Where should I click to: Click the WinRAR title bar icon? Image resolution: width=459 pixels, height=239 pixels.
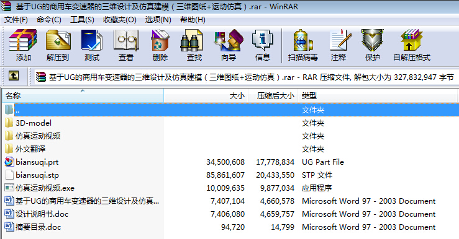coord(6,6)
